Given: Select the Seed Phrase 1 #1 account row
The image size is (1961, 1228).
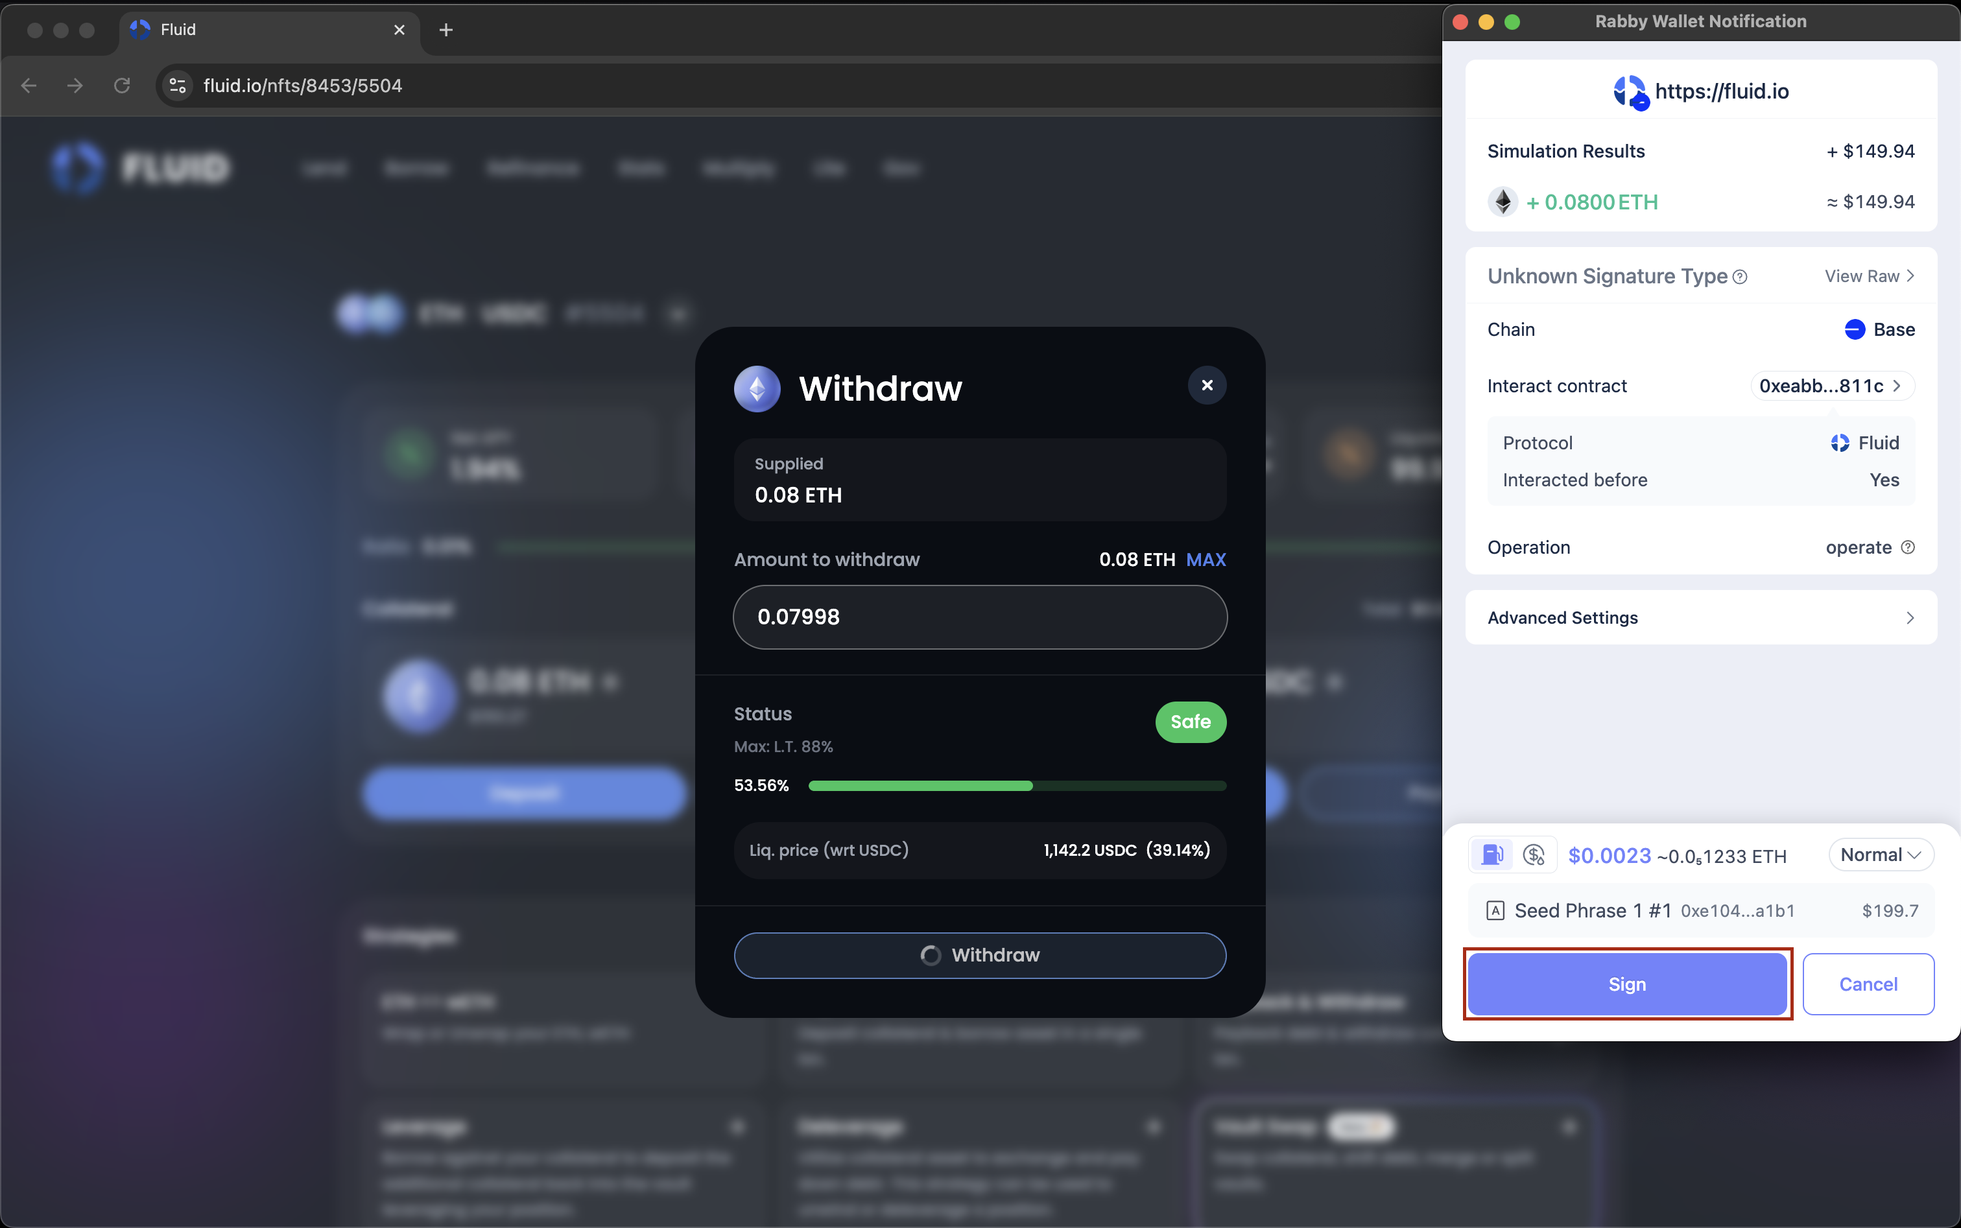Looking at the screenshot, I should pos(1701,910).
